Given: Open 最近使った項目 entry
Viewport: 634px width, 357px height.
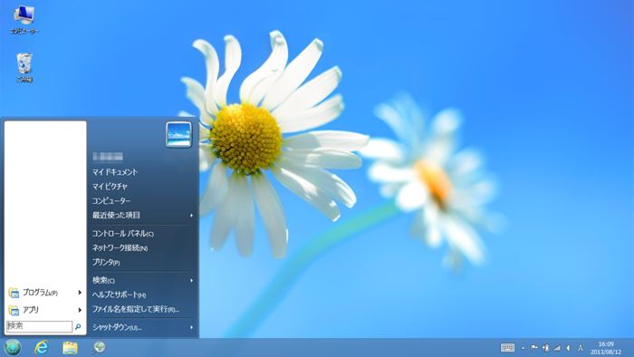Looking at the screenshot, I should point(116,216).
